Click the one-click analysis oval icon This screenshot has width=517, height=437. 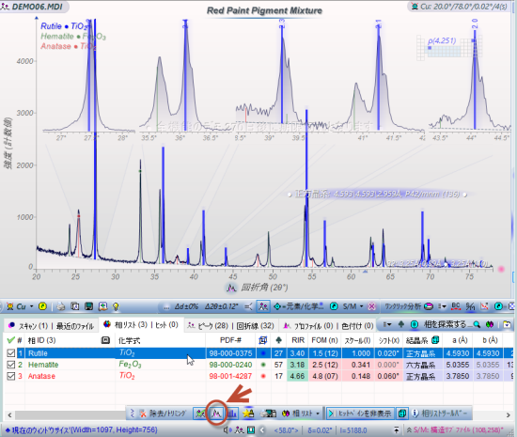point(429,306)
